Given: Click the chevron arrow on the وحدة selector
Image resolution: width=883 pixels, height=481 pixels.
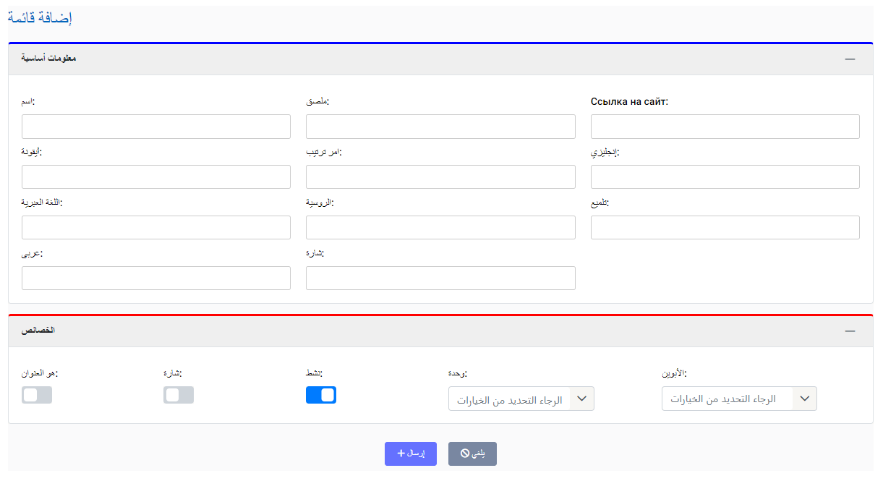Looking at the screenshot, I should tap(580, 398).
